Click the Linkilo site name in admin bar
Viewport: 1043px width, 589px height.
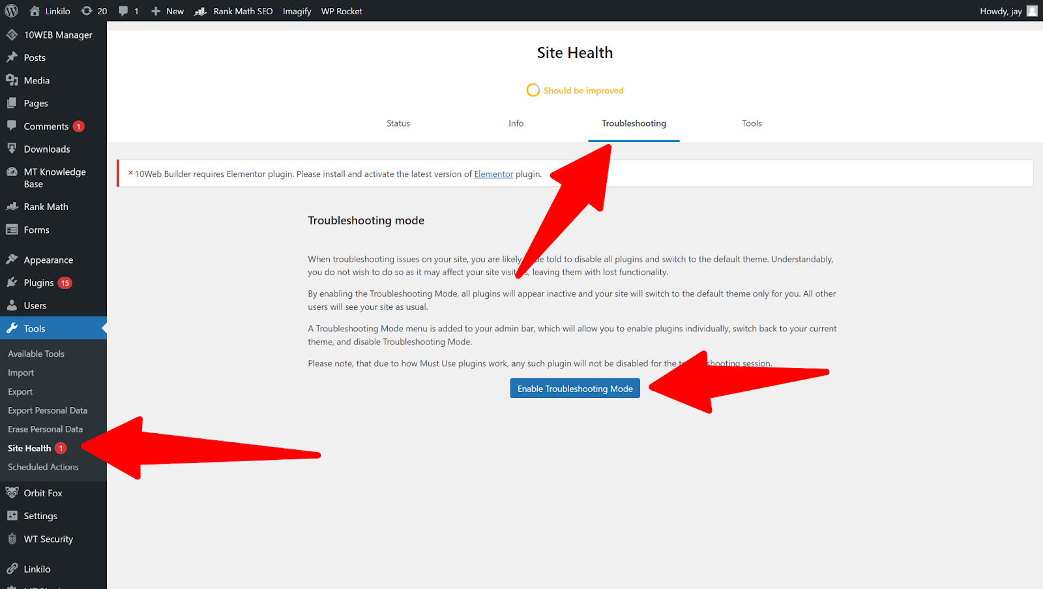point(58,11)
